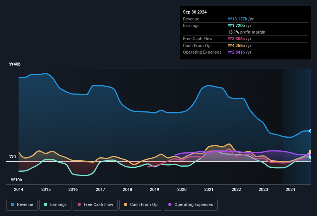Select the 2015 x-axis label
317x216 pixels.
coord(46,189)
